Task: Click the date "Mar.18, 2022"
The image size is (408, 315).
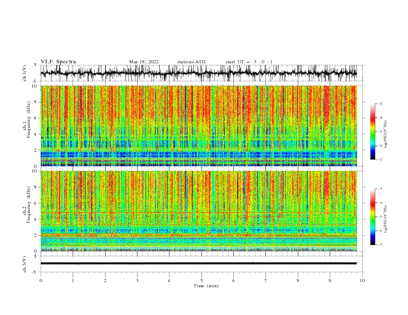Action: (144, 62)
